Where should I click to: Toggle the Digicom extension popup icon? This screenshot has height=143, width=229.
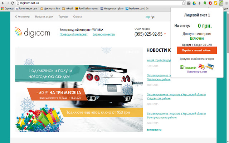point(221,3)
